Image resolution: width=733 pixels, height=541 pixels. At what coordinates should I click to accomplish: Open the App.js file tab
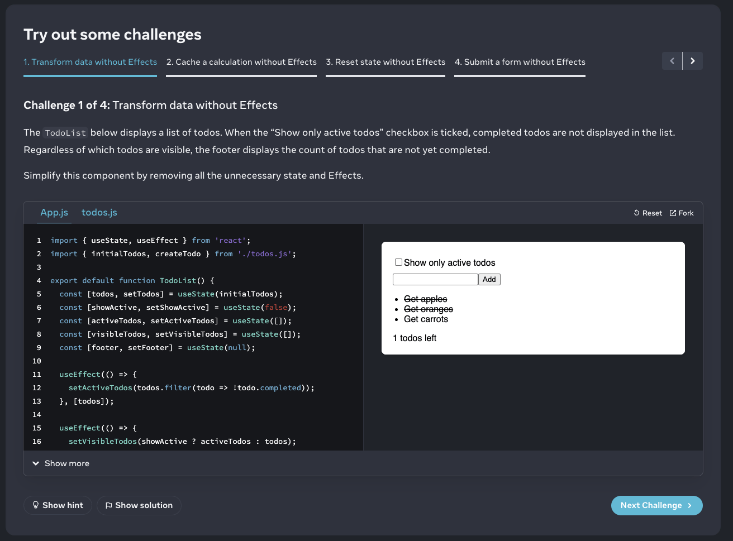pos(54,212)
